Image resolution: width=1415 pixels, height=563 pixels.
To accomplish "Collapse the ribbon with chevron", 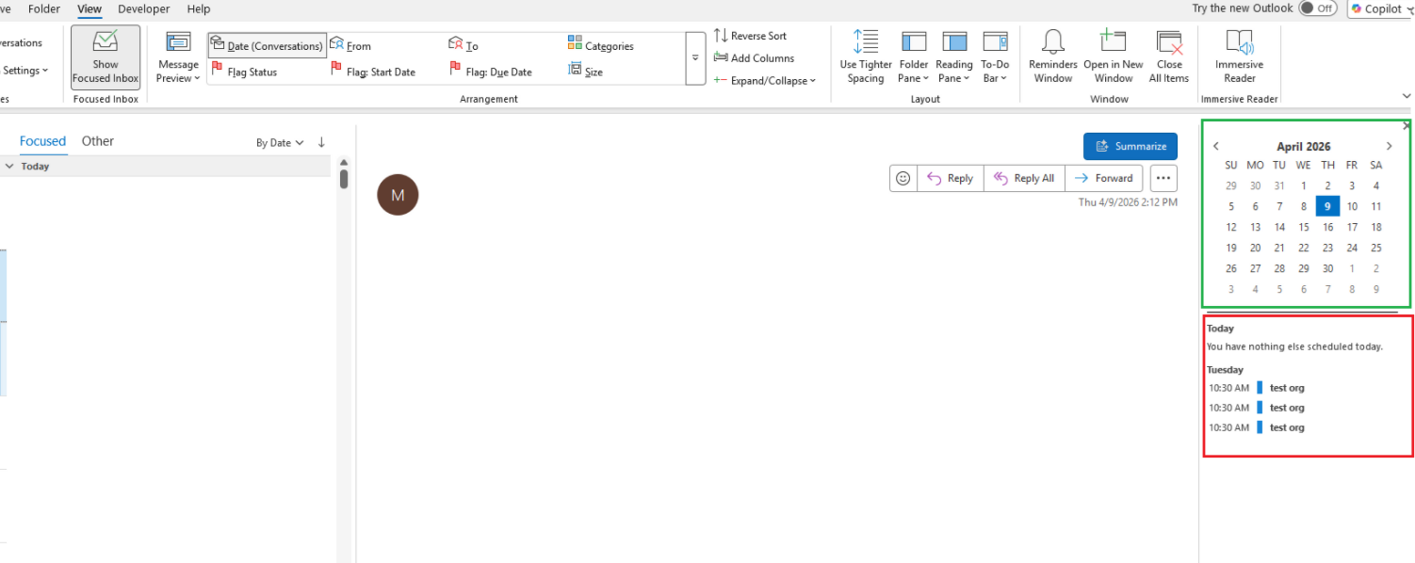I will pyautogui.click(x=1407, y=96).
